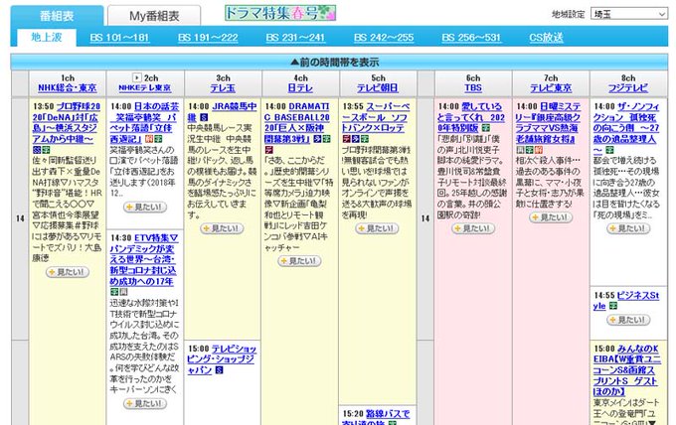The height and width of the screenshot is (425, 676).
Task: Open the 13:50 プロ野球 DeNA対広島 program
Action: [x=67, y=123]
